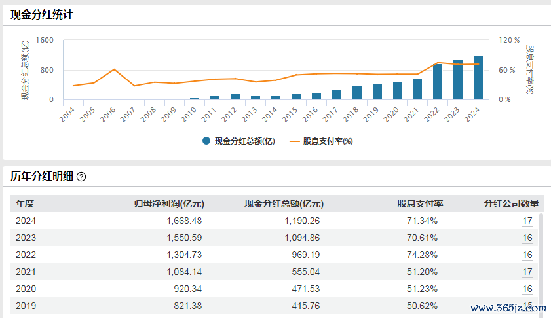This screenshot has height=318, width=551.
Task: Click the 2023 bar in the dividend chart
Action: pyautogui.click(x=458, y=80)
